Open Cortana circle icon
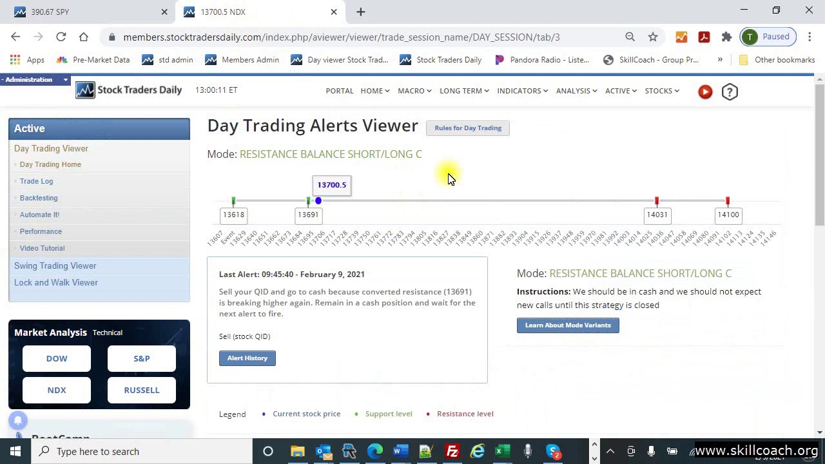This screenshot has width=825, height=464. click(x=268, y=451)
